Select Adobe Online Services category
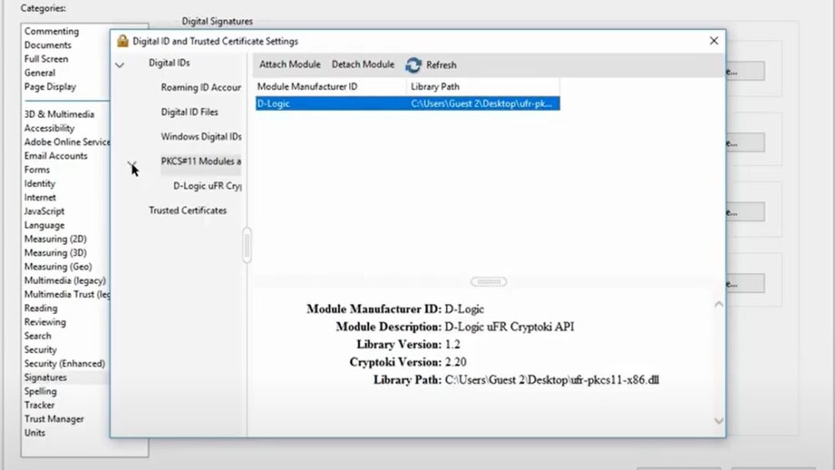835x470 pixels. [x=67, y=142]
